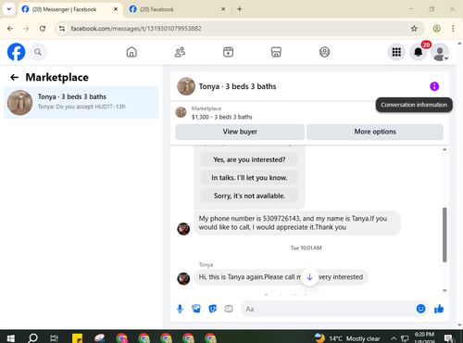Click Tonya's avatar beside phone number message

point(183,229)
